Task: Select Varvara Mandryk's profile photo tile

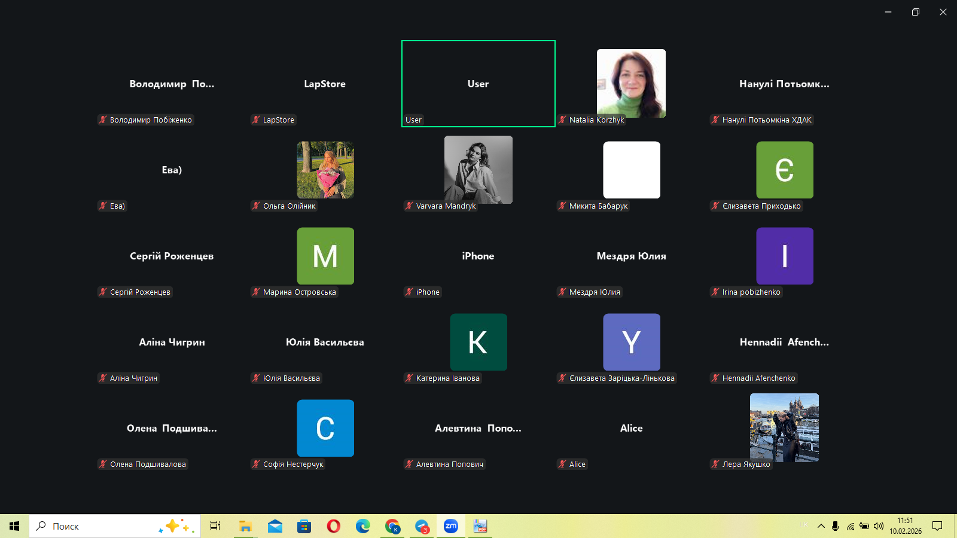Action: pyautogui.click(x=478, y=170)
